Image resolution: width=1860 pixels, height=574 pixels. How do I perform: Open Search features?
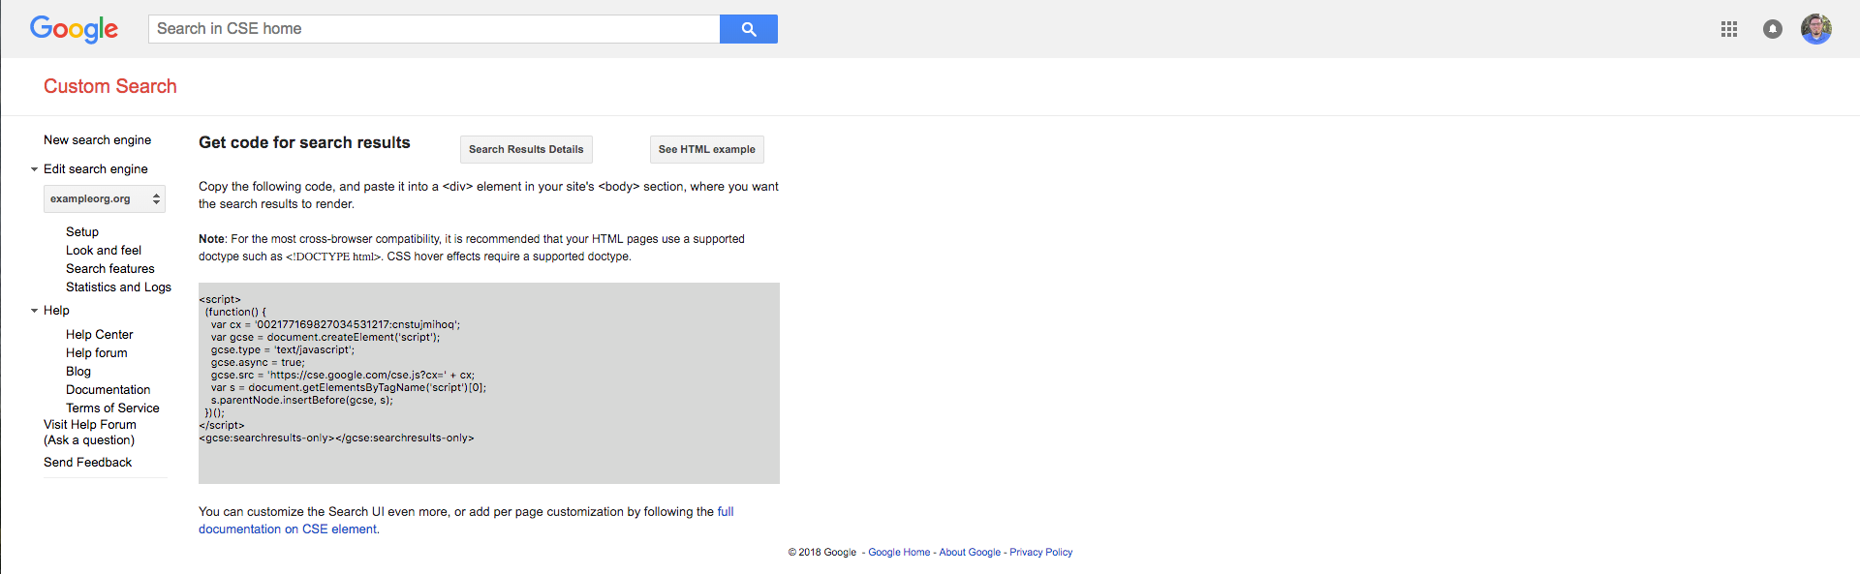click(x=110, y=269)
